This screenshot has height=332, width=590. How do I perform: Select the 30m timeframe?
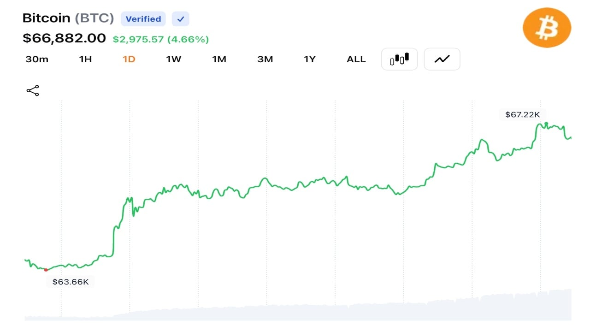tap(37, 59)
